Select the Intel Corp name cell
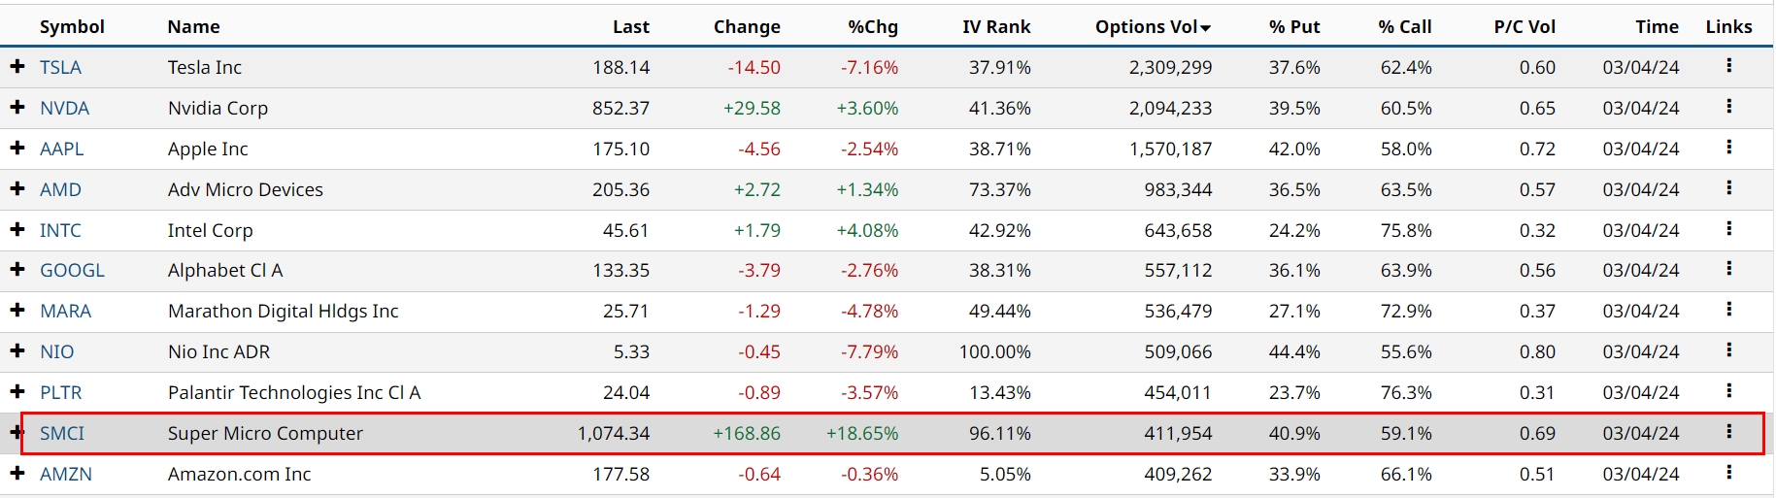The height and width of the screenshot is (498, 1776). point(210,230)
